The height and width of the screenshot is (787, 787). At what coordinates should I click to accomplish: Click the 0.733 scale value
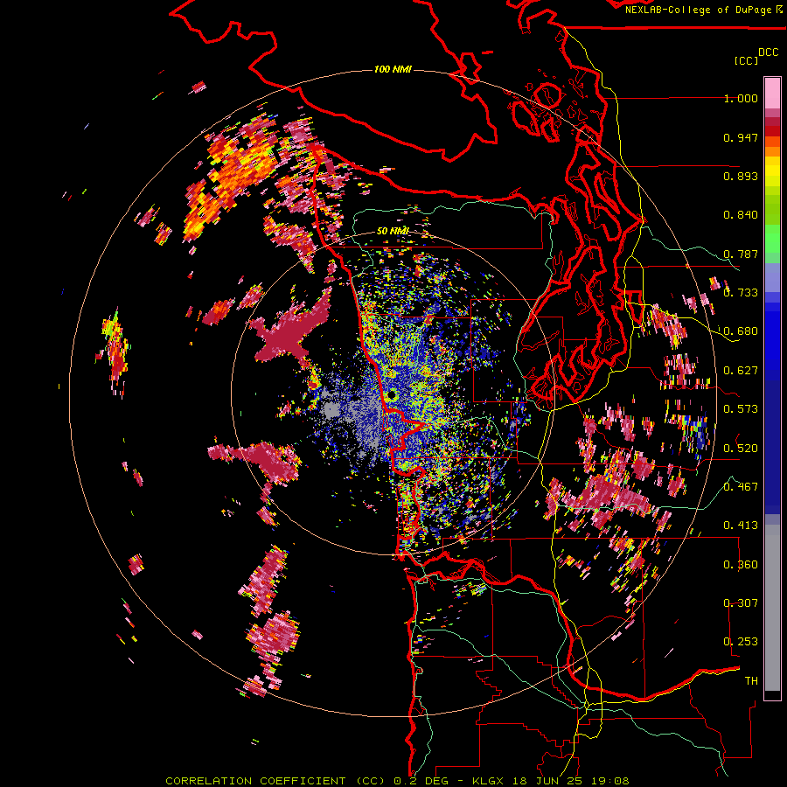741,293
